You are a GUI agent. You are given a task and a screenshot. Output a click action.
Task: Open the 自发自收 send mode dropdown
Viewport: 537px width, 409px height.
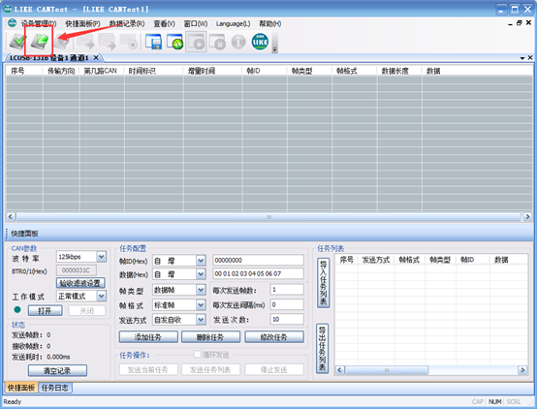coord(201,320)
